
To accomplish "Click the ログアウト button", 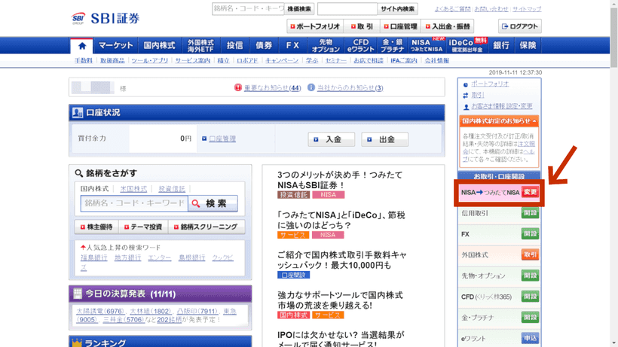I will [x=520, y=26].
